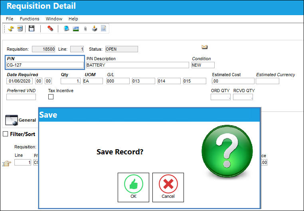Click the download tray arrow icon
The width and height of the screenshot is (304, 211).
95,28
